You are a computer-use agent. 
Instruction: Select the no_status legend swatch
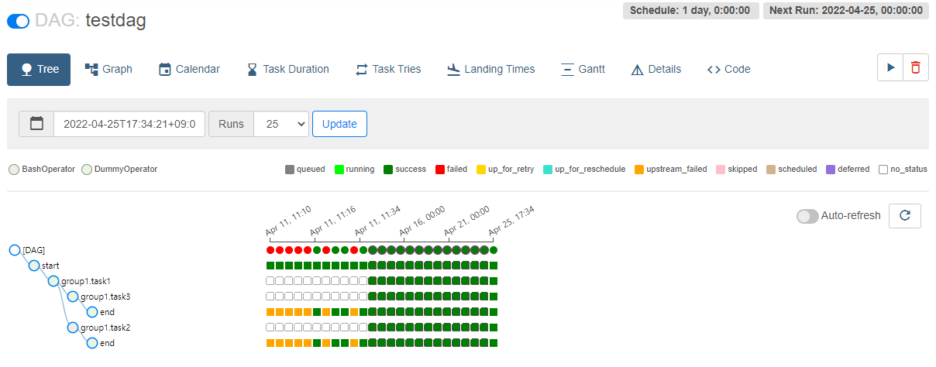click(883, 169)
